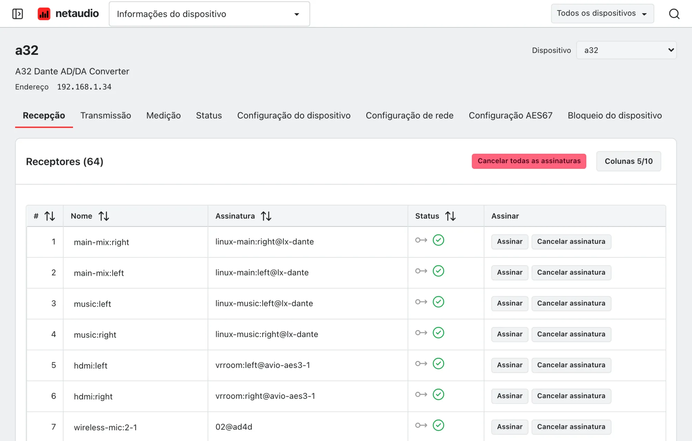Click the address 192.168.1.34

point(84,87)
